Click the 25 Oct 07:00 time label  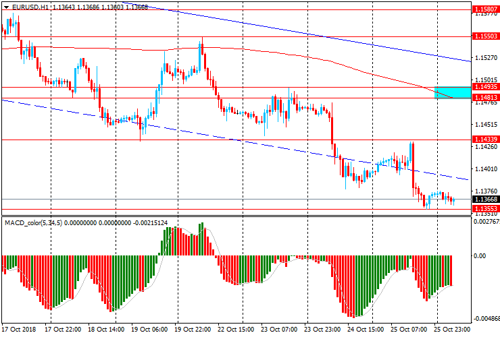[409, 329]
